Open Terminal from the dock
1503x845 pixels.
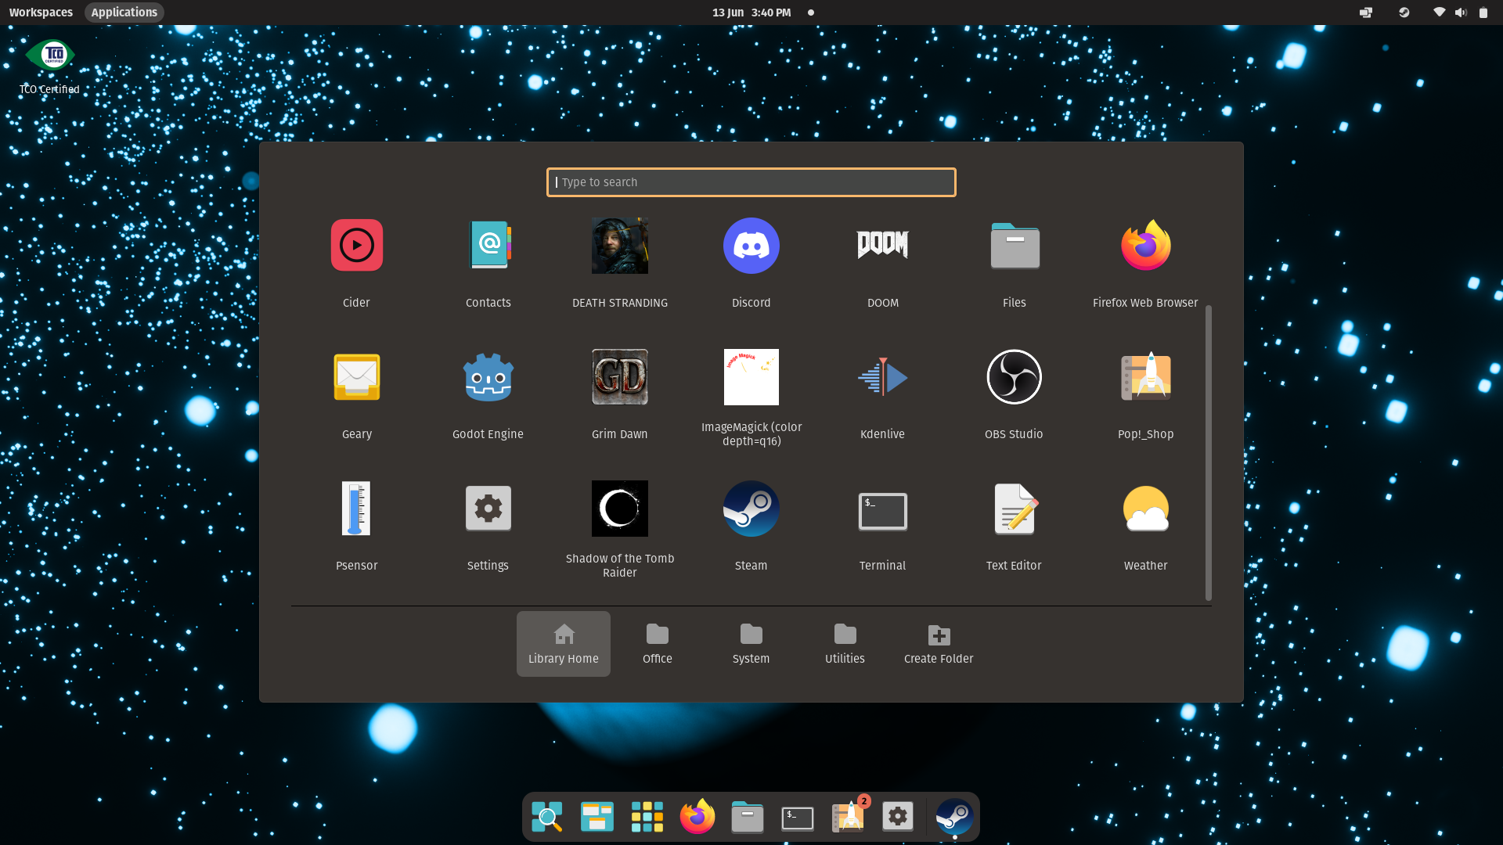(798, 818)
